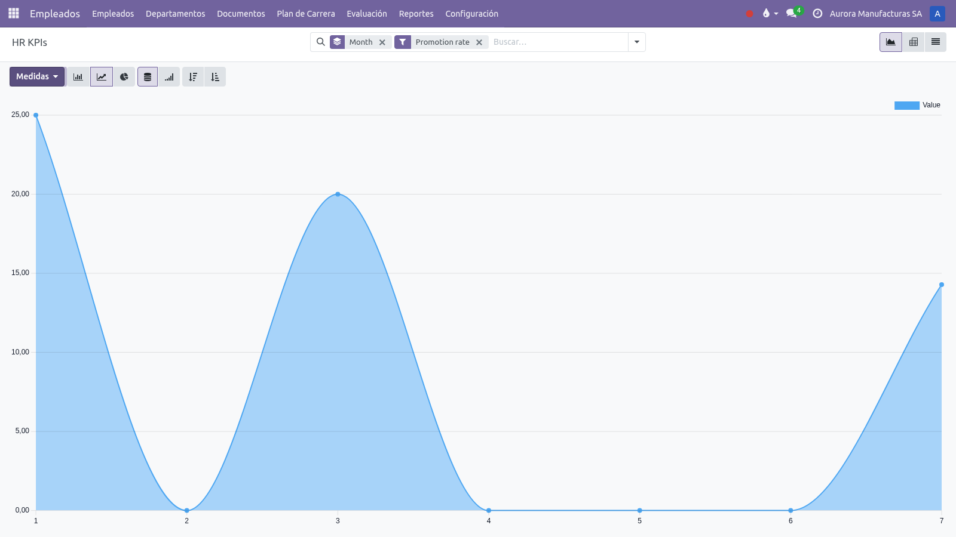Open the Departamentos menu
This screenshot has height=537, width=956.
click(175, 13)
